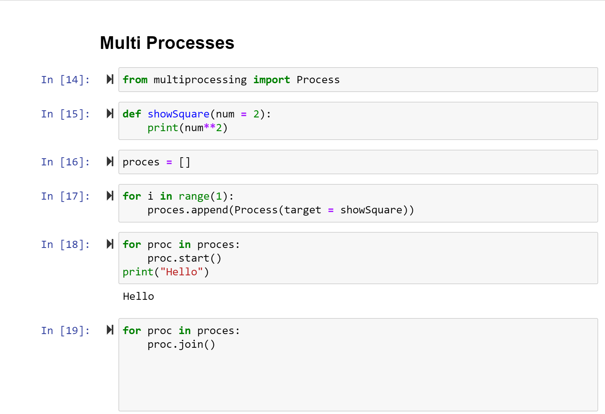Click into the proces = [] cell
605x414 pixels.
358,162
